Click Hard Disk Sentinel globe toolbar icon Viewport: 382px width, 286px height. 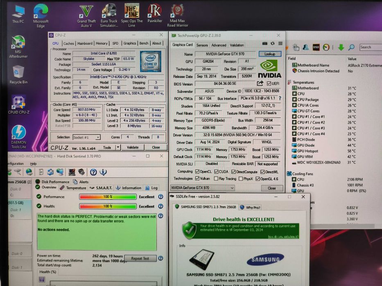coord(29,172)
